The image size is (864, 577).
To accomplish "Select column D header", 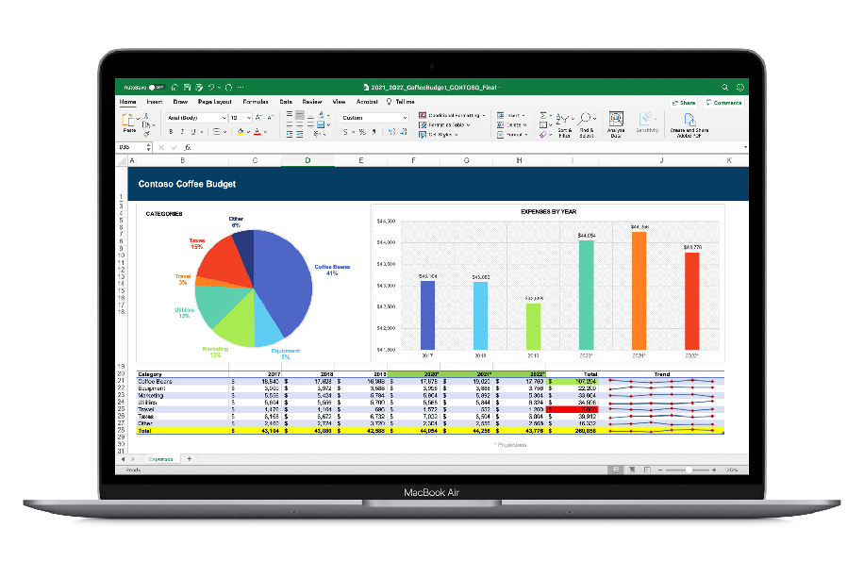I will point(307,161).
